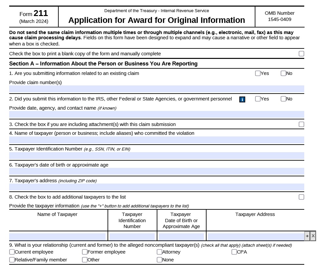Viewport: 319px width, 265px height.
Task: Tick the CPA relationship checkbox
Action: (234, 252)
